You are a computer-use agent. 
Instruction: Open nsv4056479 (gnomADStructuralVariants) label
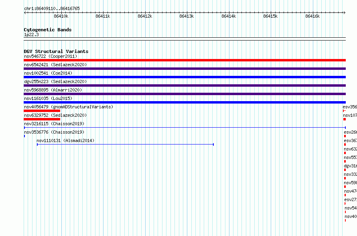click(x=69, y=107)
